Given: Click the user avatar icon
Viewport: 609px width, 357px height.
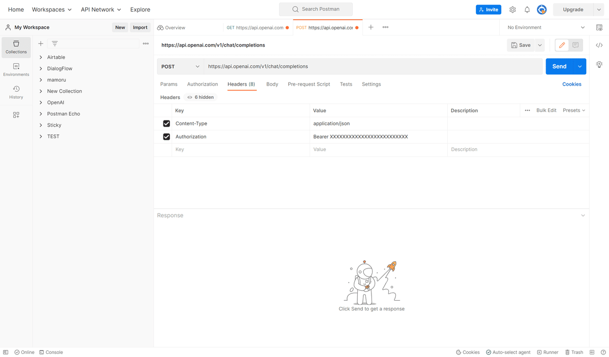Looking at the screenshot, I should 542,10.
